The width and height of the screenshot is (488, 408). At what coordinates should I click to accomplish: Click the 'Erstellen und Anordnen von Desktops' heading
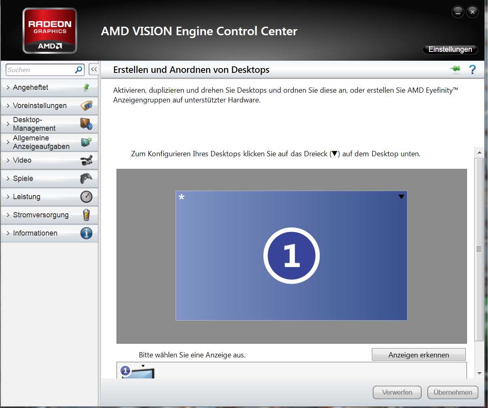pos(191,70)
